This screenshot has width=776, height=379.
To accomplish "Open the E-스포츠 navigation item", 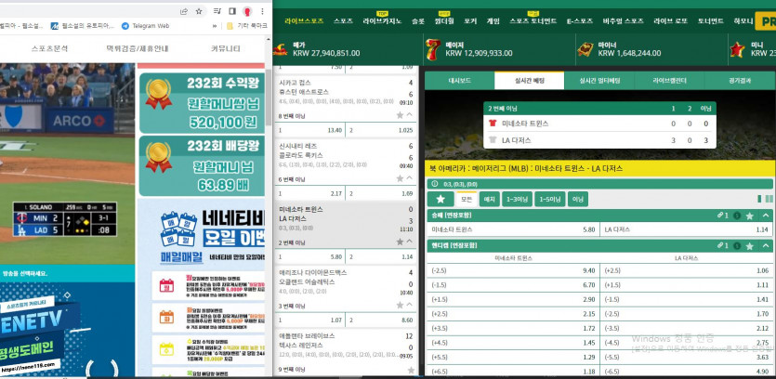I will tap(580, 21).
